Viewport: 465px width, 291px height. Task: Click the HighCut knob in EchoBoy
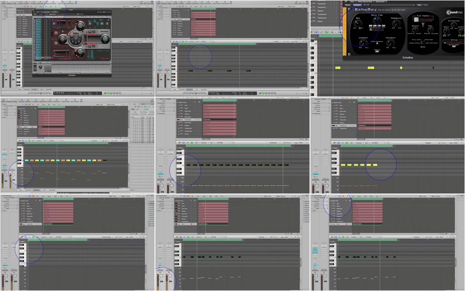pyautogui.click(x=391, y=43)
